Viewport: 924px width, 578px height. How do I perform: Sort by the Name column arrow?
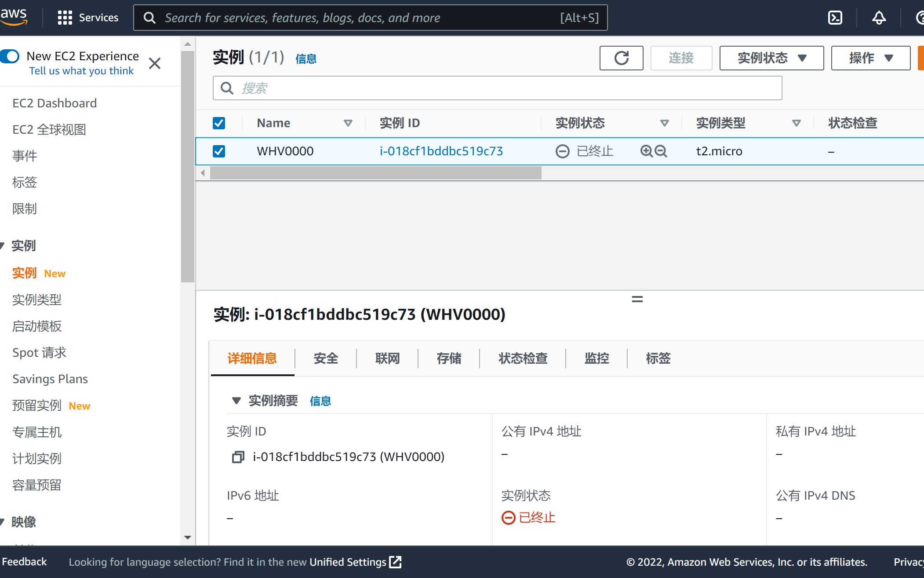click(348, 123)
